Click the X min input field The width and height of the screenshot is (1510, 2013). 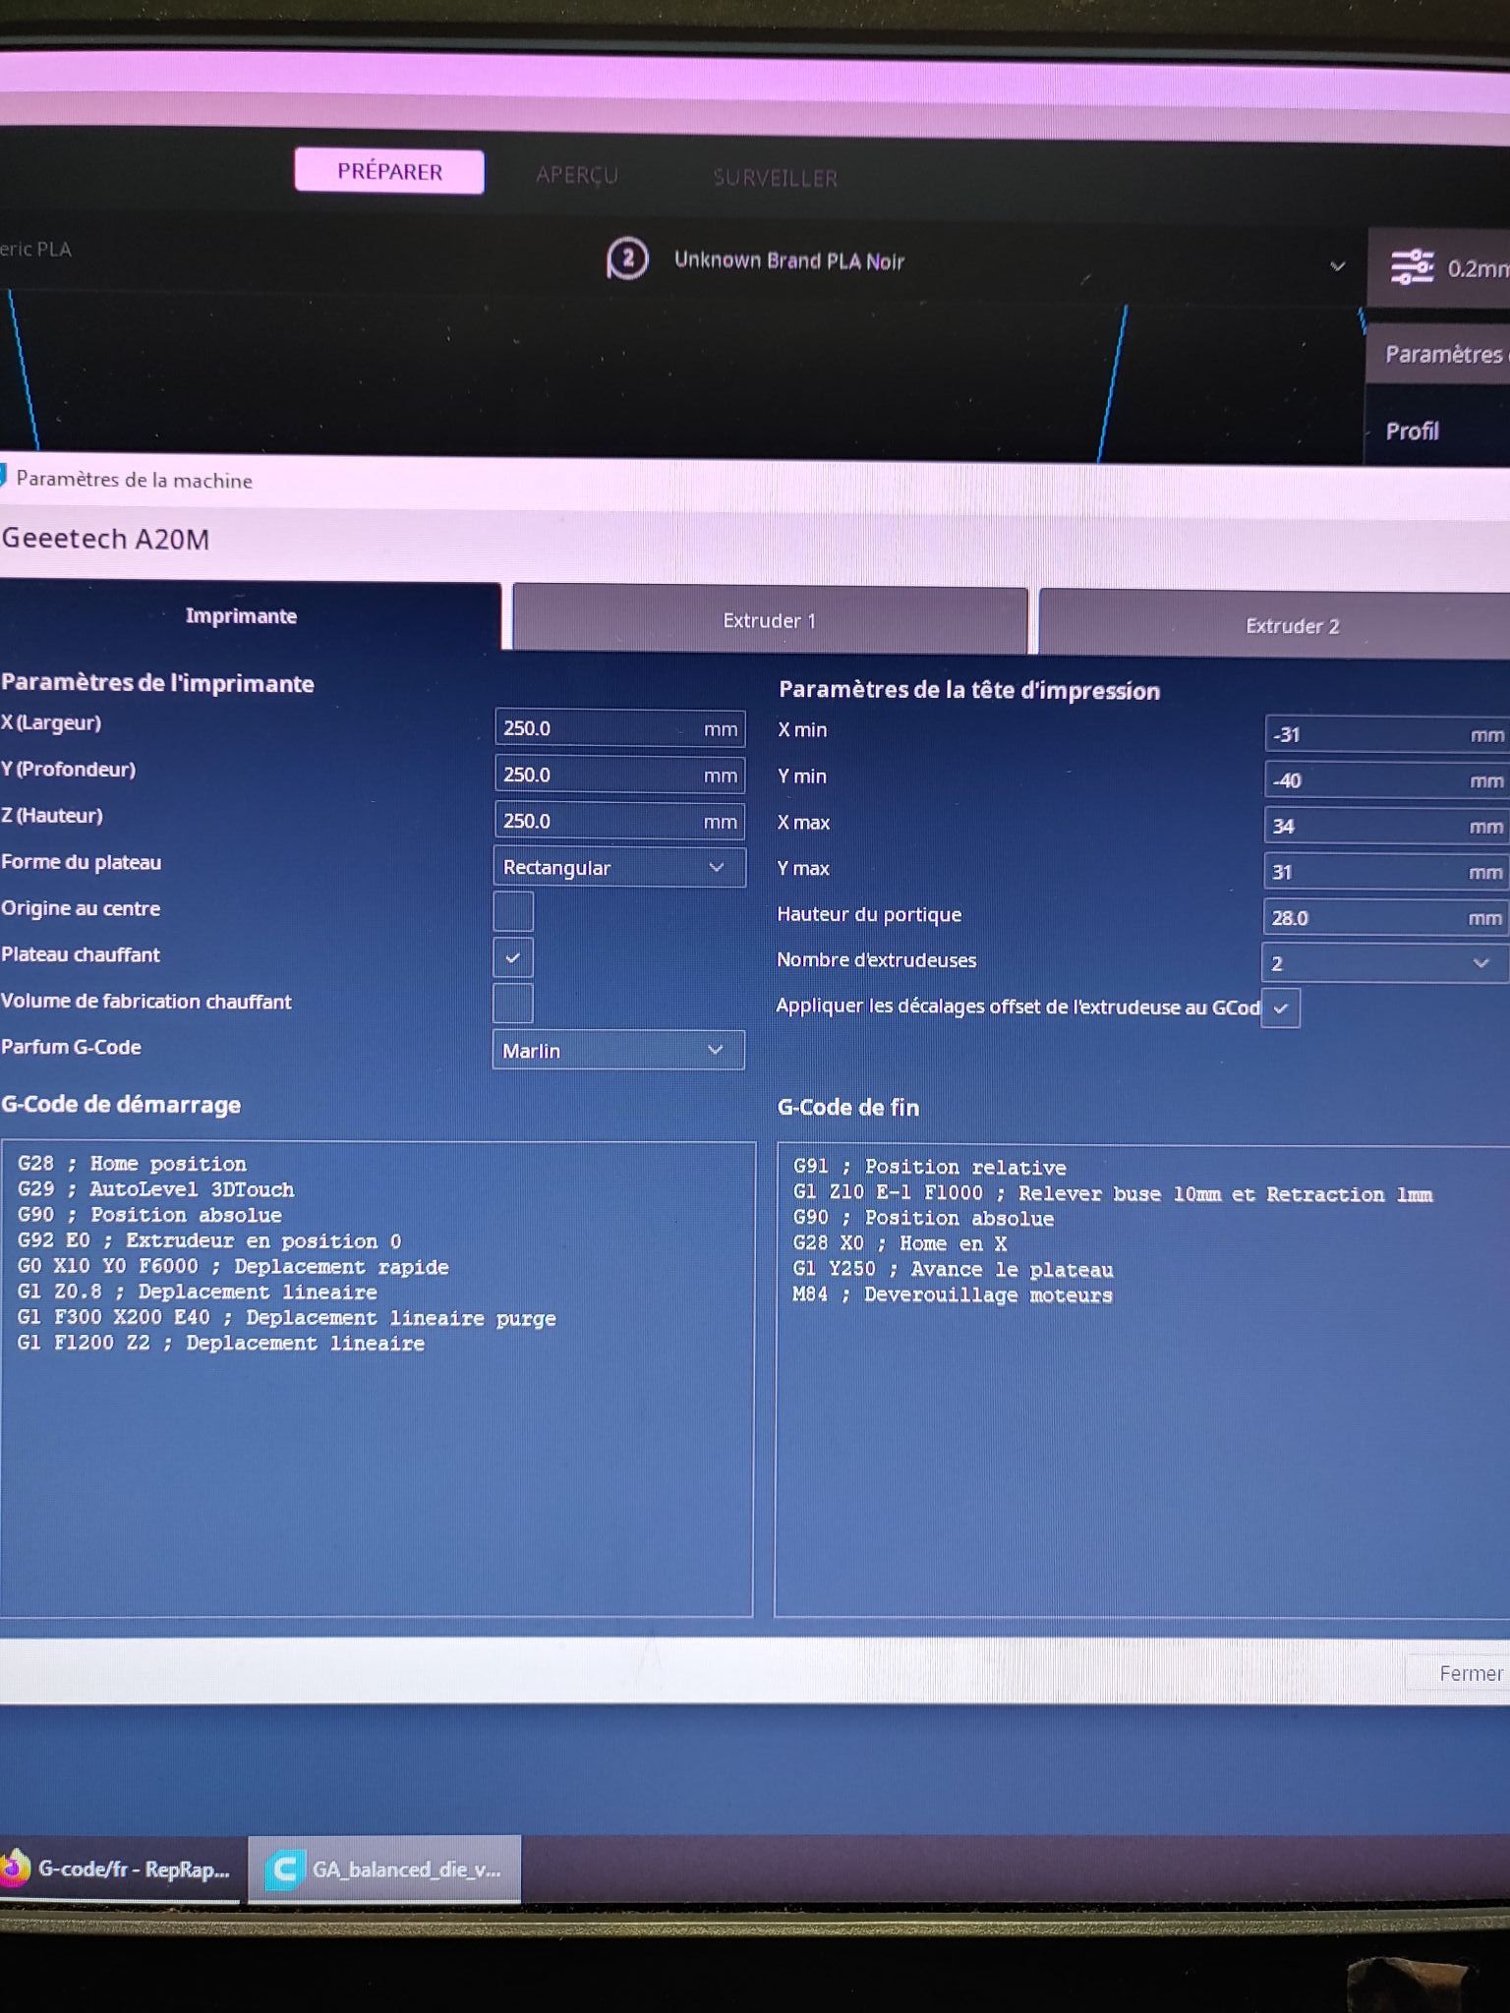click(1387, 734)
